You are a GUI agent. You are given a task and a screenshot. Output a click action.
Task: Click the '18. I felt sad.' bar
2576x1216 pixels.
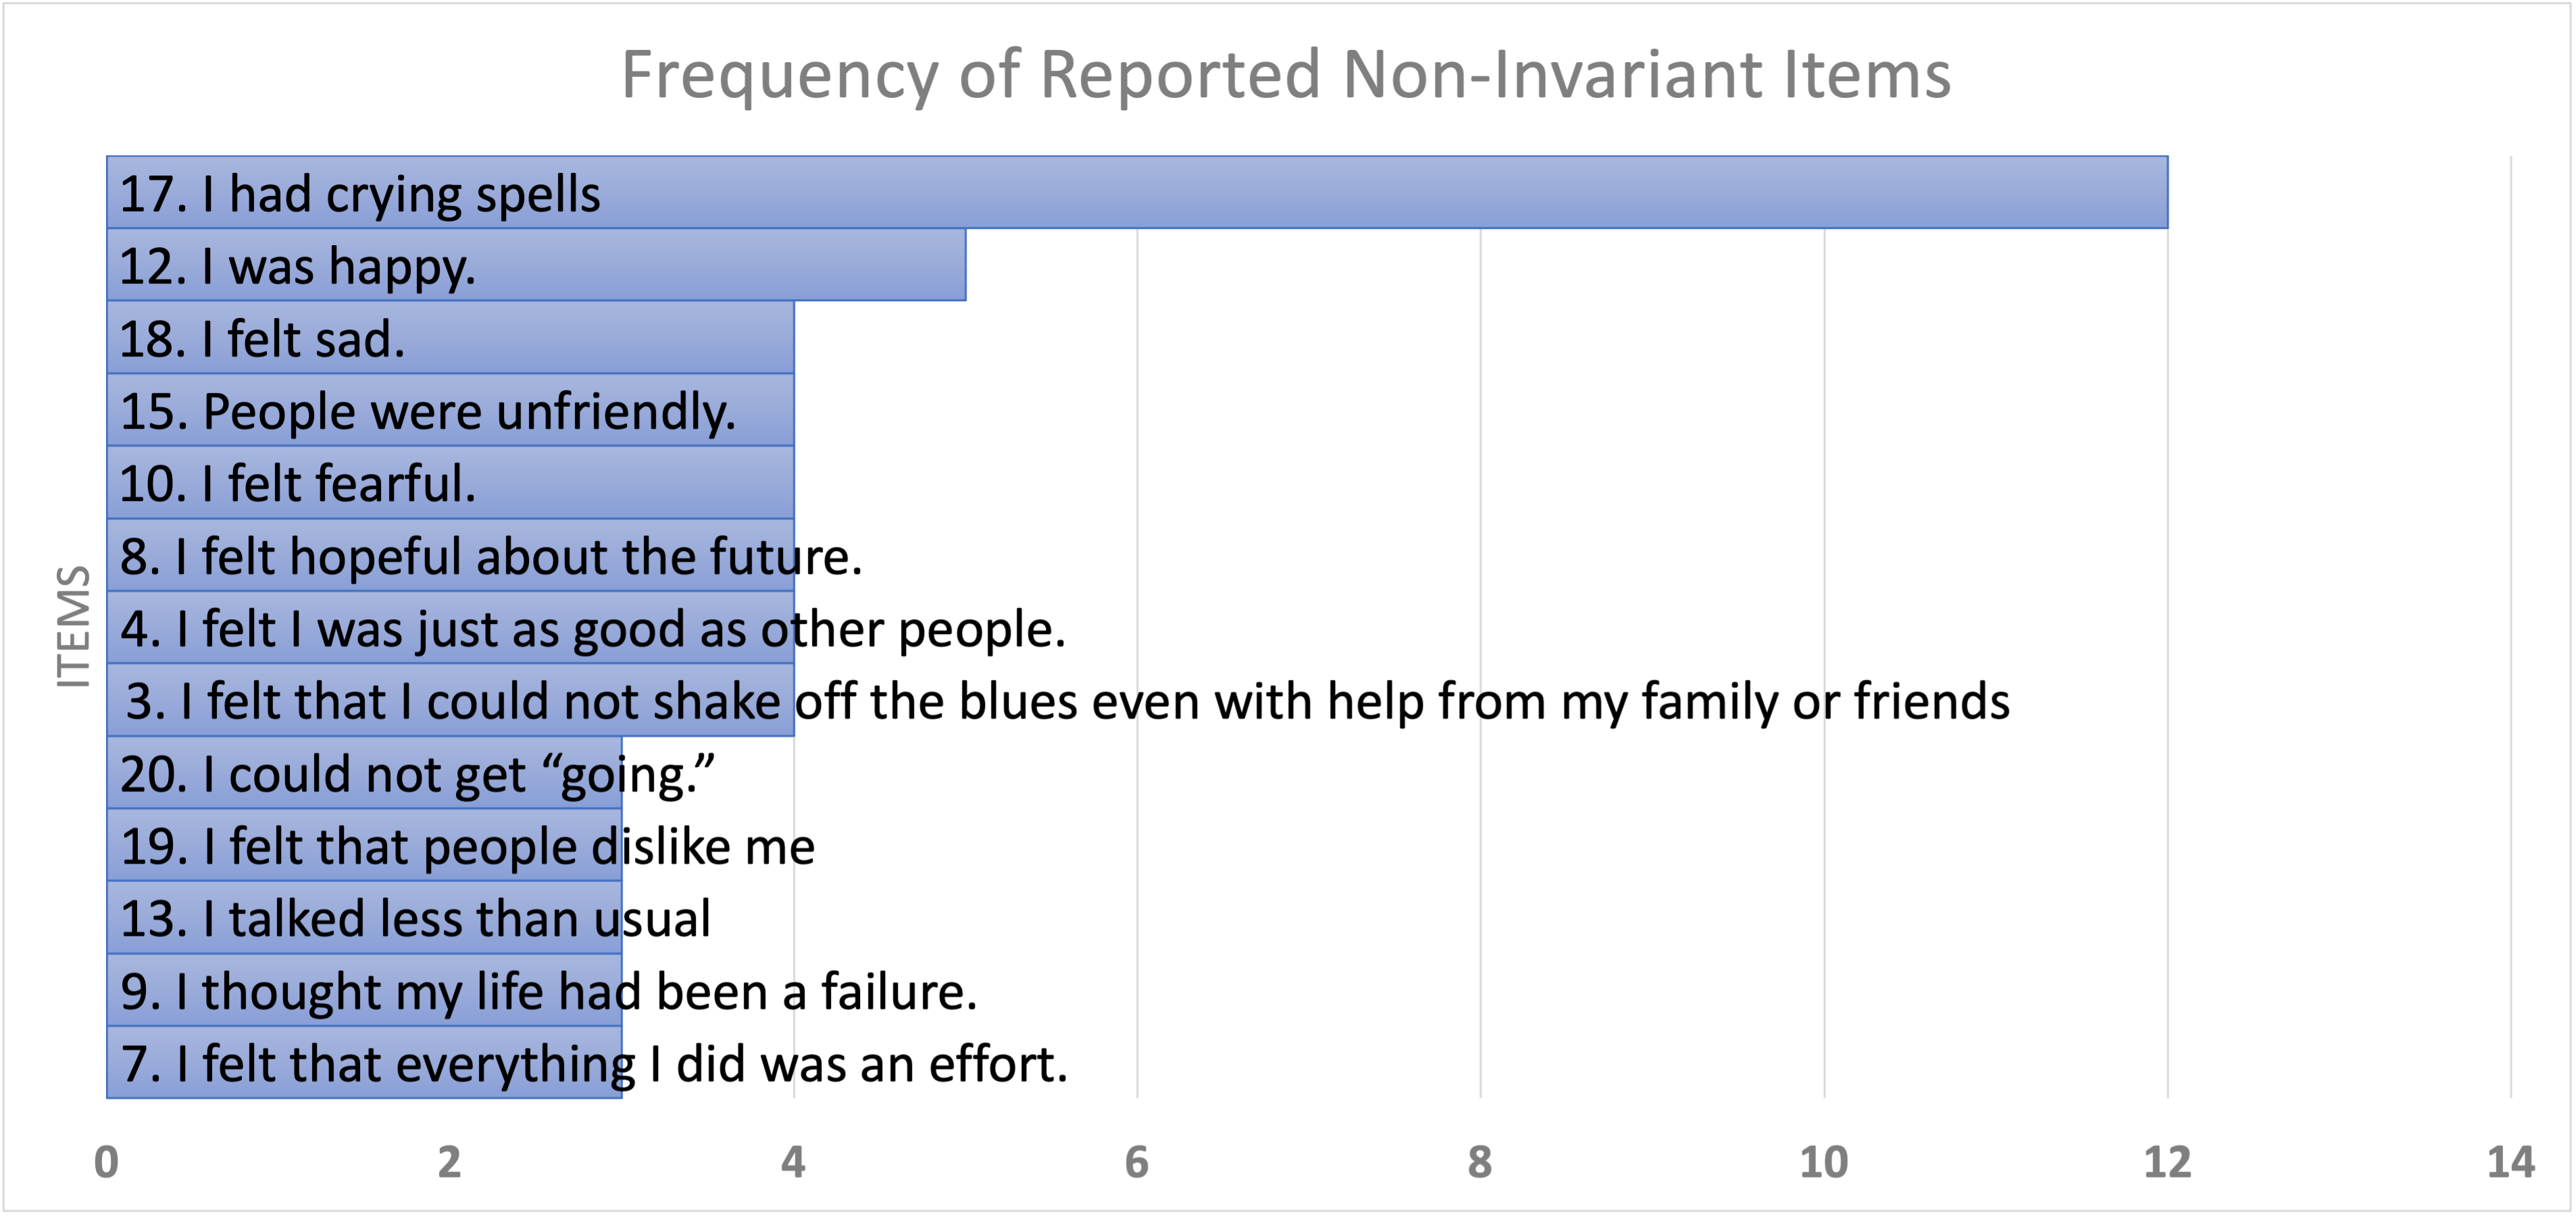pyautogui.click(x=450, y=339)
